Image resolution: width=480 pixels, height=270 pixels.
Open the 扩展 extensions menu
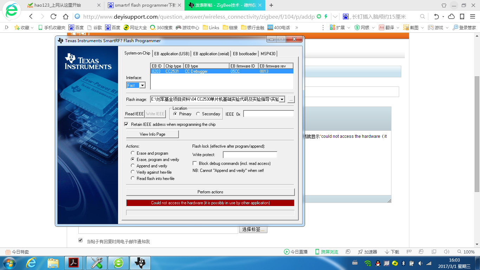pyautogui.click(x=337, y=27)
